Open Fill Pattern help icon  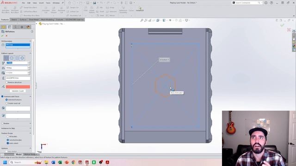click(32, 32)
